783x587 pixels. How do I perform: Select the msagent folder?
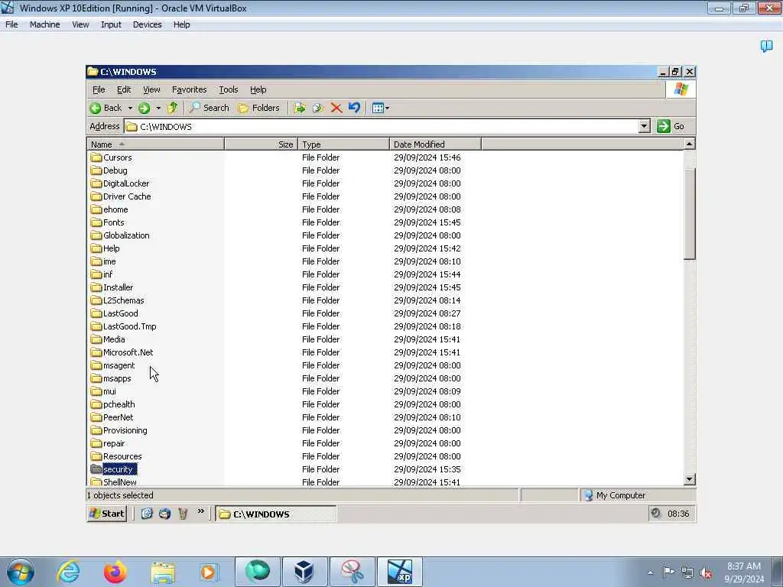113,365
